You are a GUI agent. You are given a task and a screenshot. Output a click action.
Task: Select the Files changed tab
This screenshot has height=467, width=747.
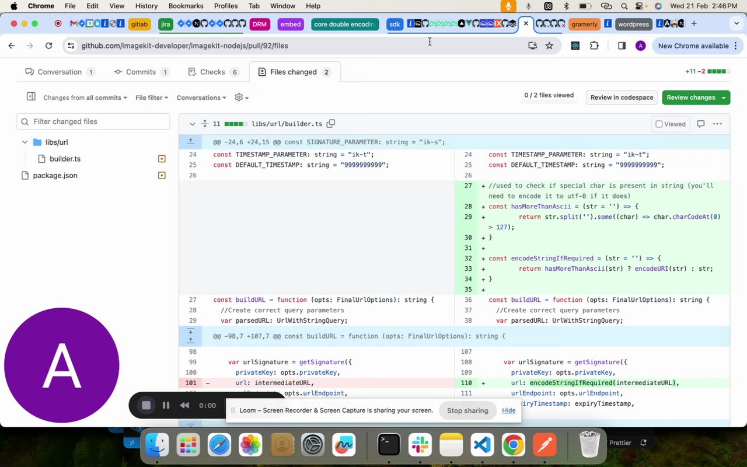click(294, 72)
